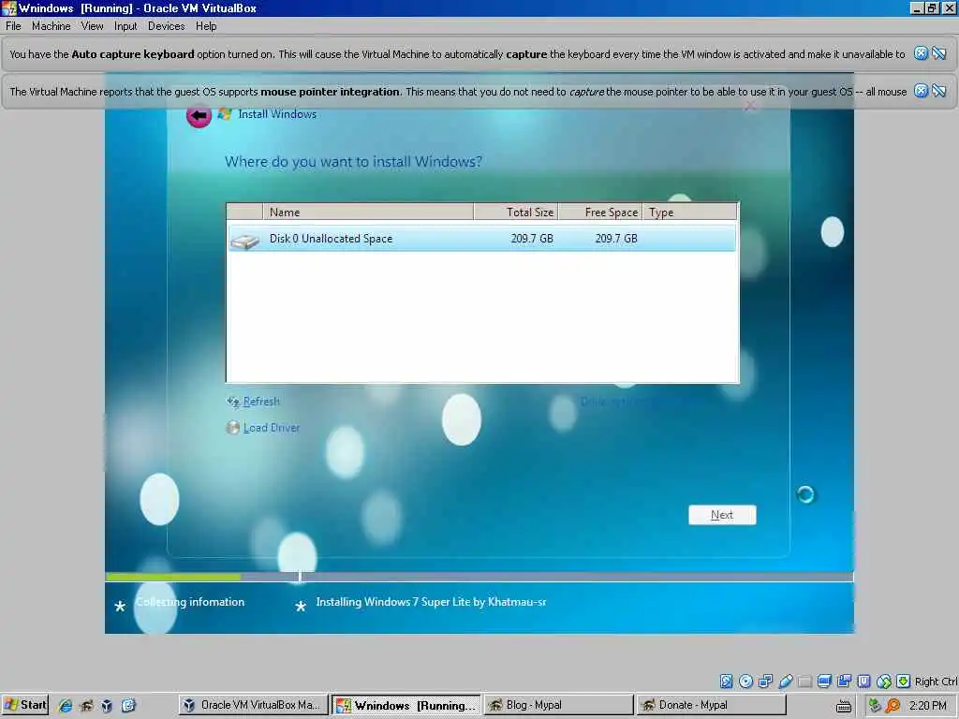This screenshot has height=719, width=959.
Task: Click the Total Size column header
Action: pyautogui.click(x=516, y=213)
